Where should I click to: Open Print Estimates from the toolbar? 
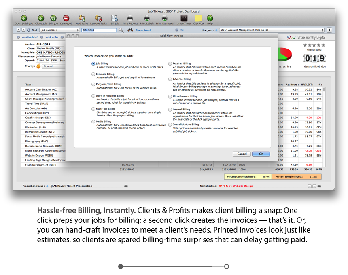point(165,18)
